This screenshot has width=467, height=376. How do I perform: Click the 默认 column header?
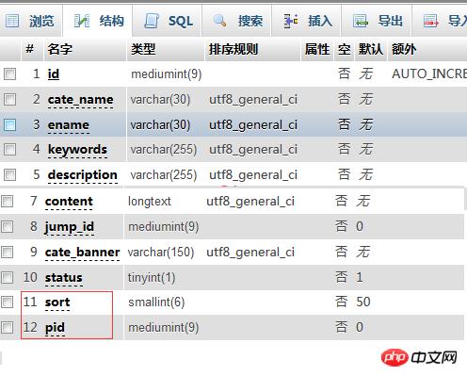371,49
